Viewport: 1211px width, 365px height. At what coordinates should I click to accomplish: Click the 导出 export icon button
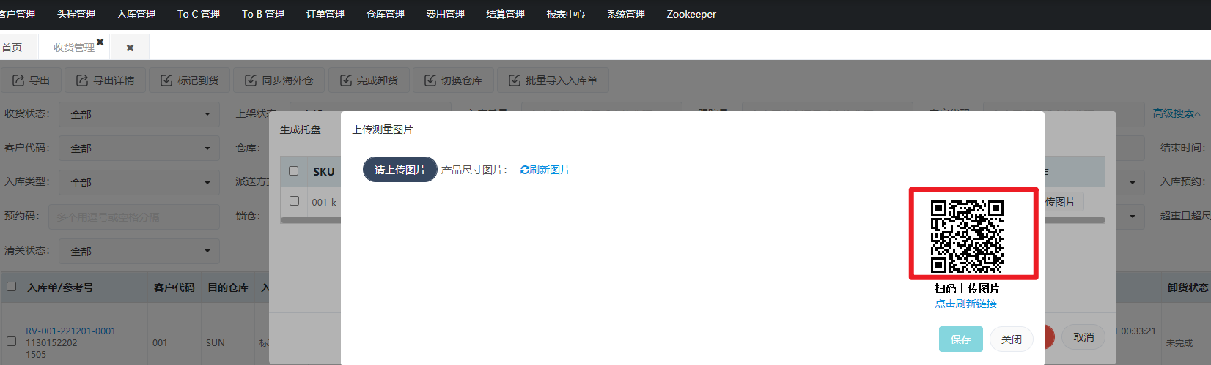(x=31, y=80)
